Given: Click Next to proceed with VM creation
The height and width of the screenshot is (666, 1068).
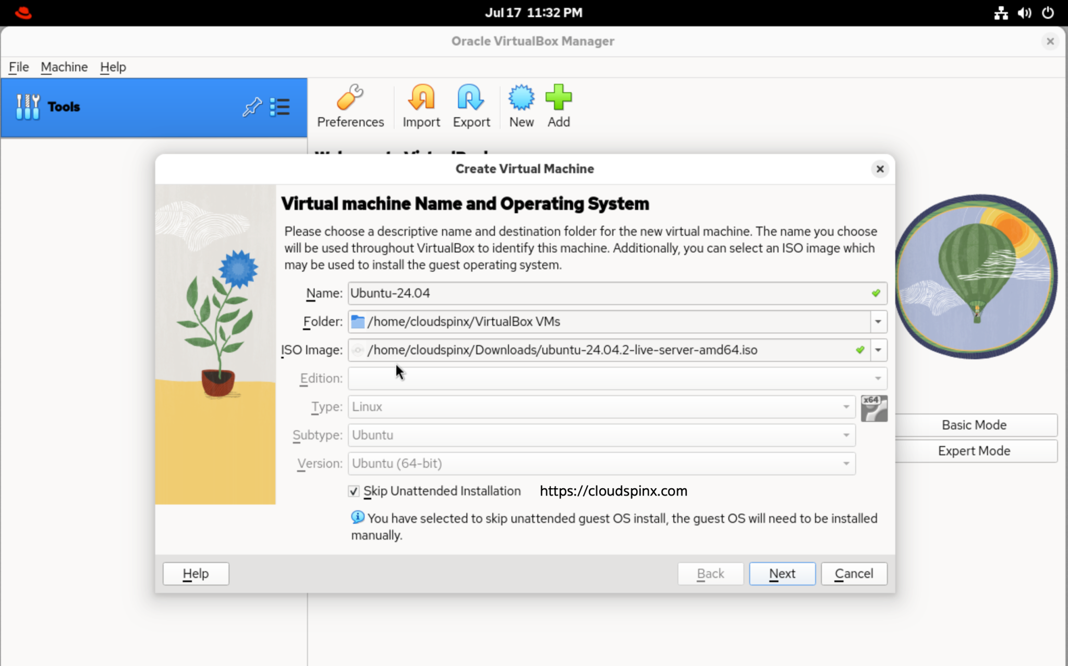Looking at the screenshot, I should pos(782,573).
